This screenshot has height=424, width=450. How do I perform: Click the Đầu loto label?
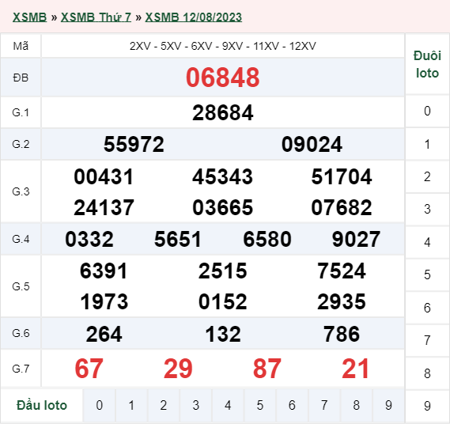tap(42, 405)
